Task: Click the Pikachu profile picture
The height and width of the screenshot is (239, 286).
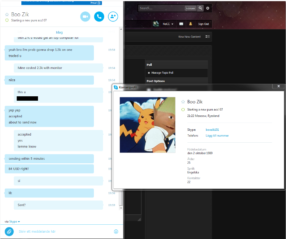Action: click(147, 125)
